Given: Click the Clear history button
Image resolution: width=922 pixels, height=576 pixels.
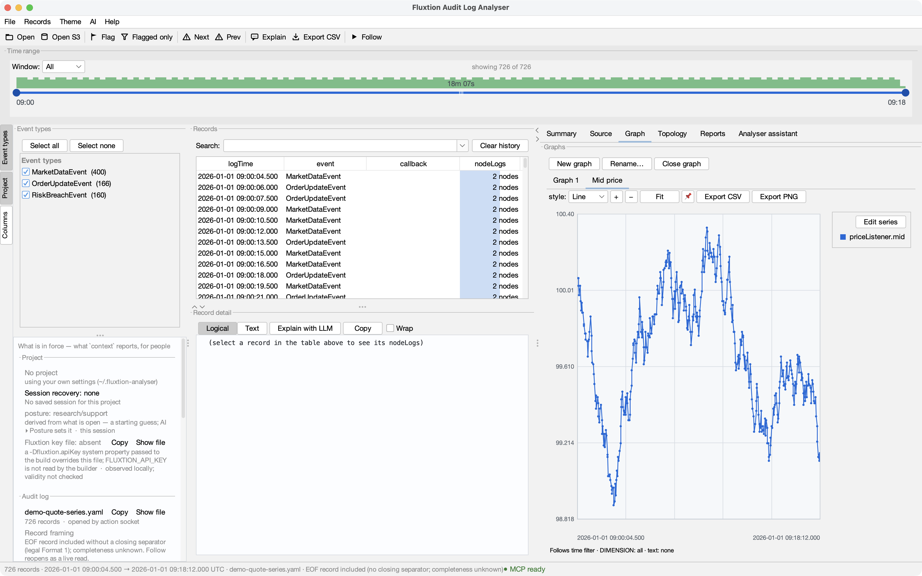Looking at the screenshot, I should tap(500, 146).
